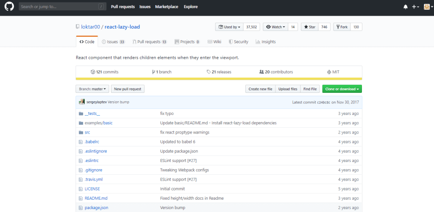Click the file icon beside .babelrc

(x=81, y=142)
